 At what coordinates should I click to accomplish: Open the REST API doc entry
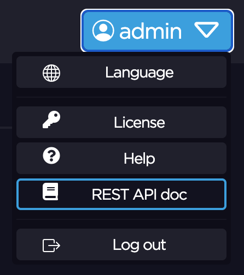pos(121,194)
